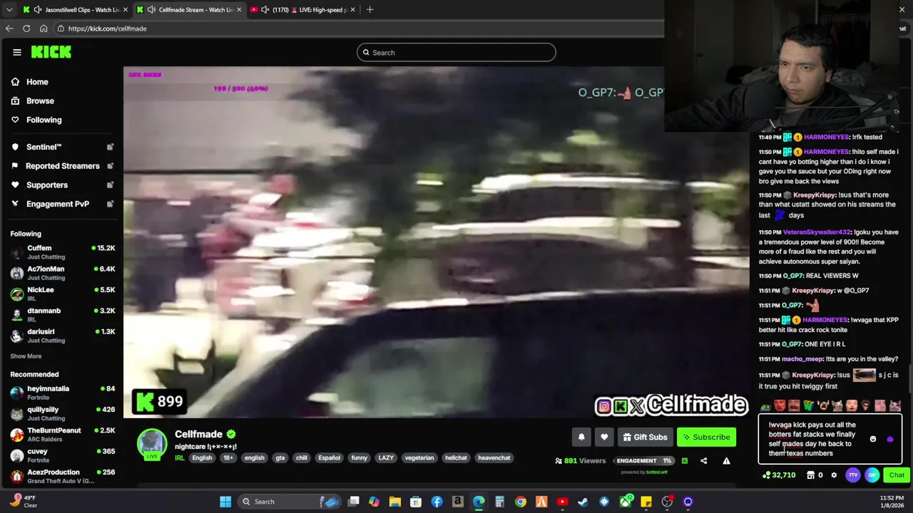Image resolution: width=913 pixels, height=513 pixels.
Task: Click the vegetarian tag
Action: pos(419,458)
